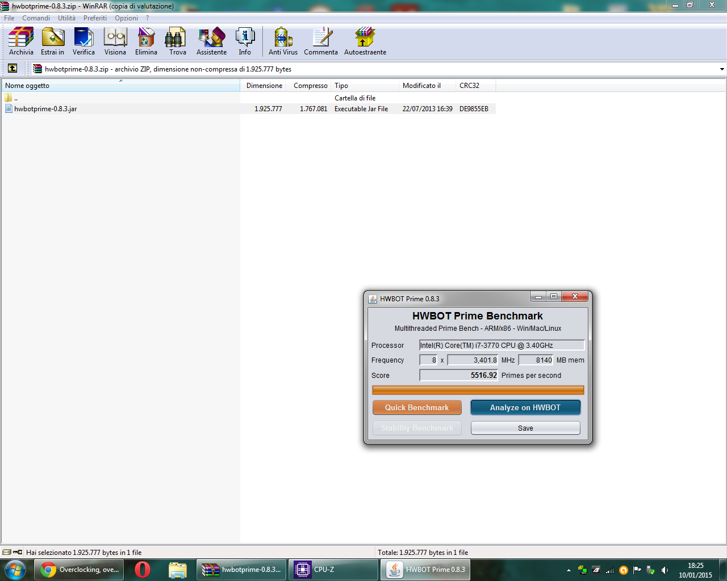Start the Quick Benchmark
This screenshot has width=727, height=581.
pos(417,407)
